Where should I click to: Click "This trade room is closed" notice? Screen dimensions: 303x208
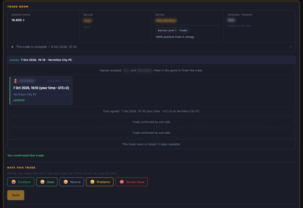151,144
